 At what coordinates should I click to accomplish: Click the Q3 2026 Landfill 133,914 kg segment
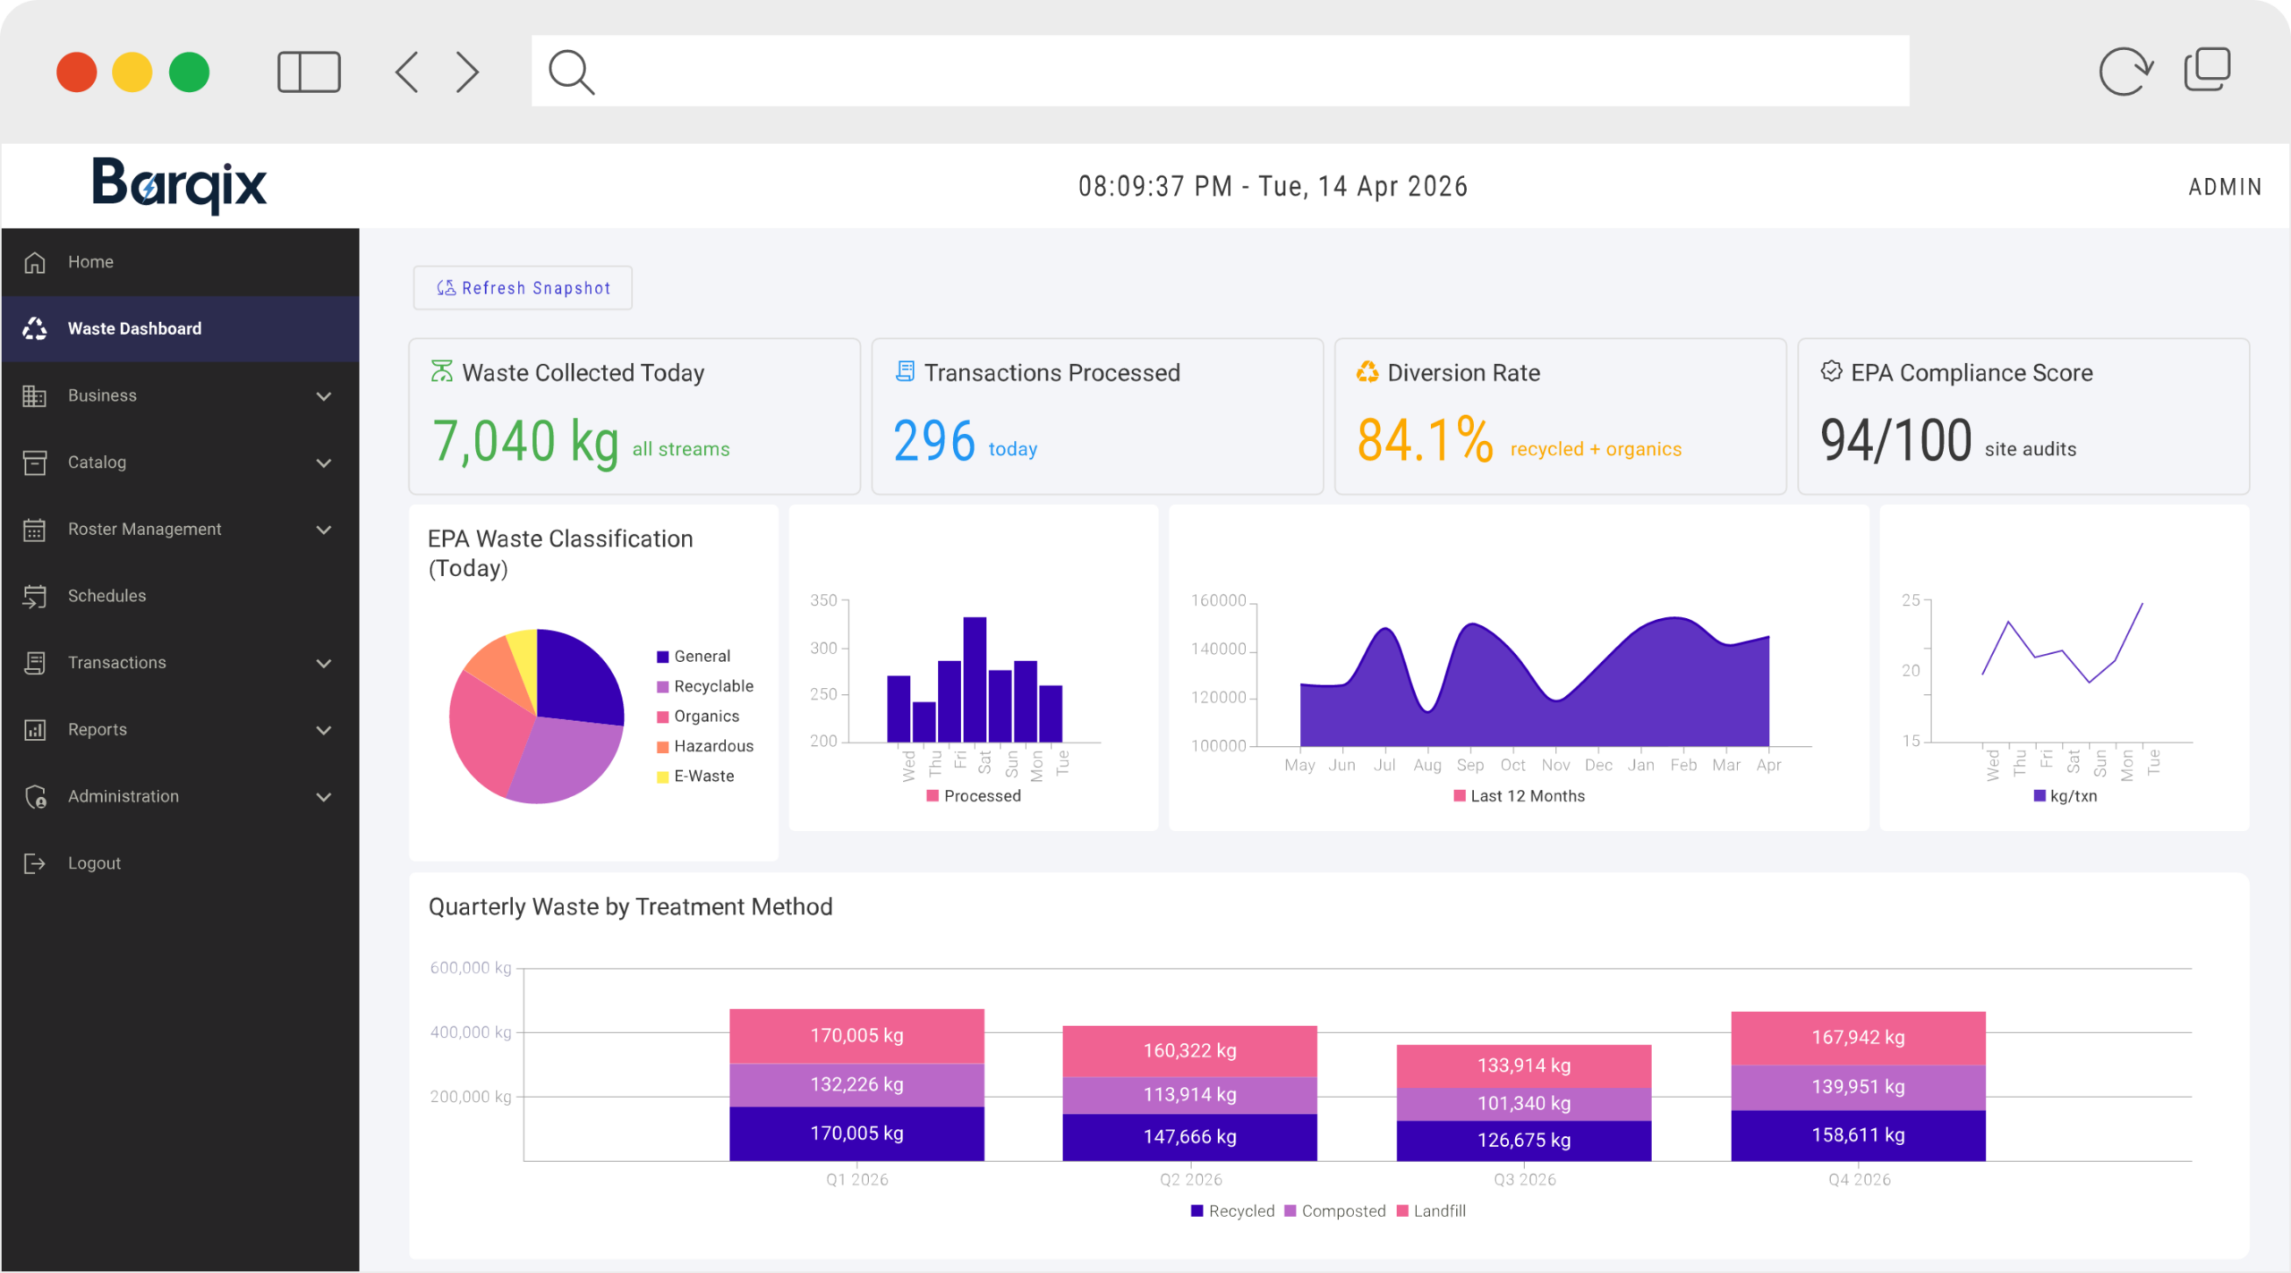tap(1523, 1065)
